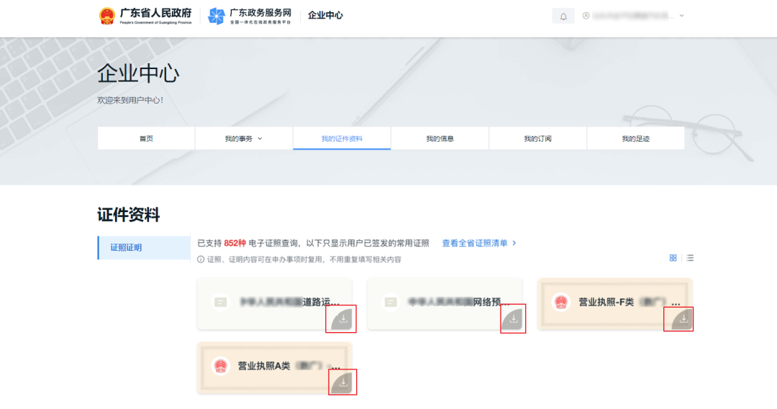Open the 首页 tab

(146, 139)
